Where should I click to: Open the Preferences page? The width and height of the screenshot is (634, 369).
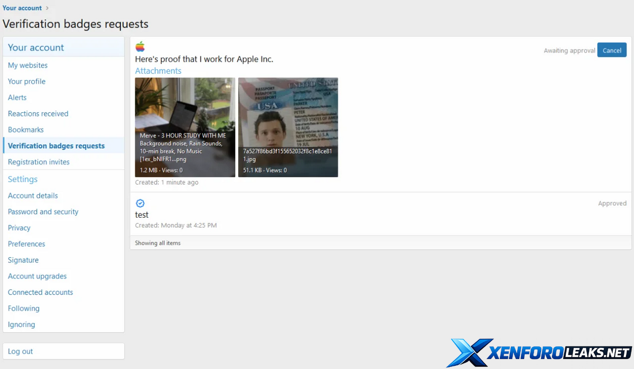tap(26, 244)
